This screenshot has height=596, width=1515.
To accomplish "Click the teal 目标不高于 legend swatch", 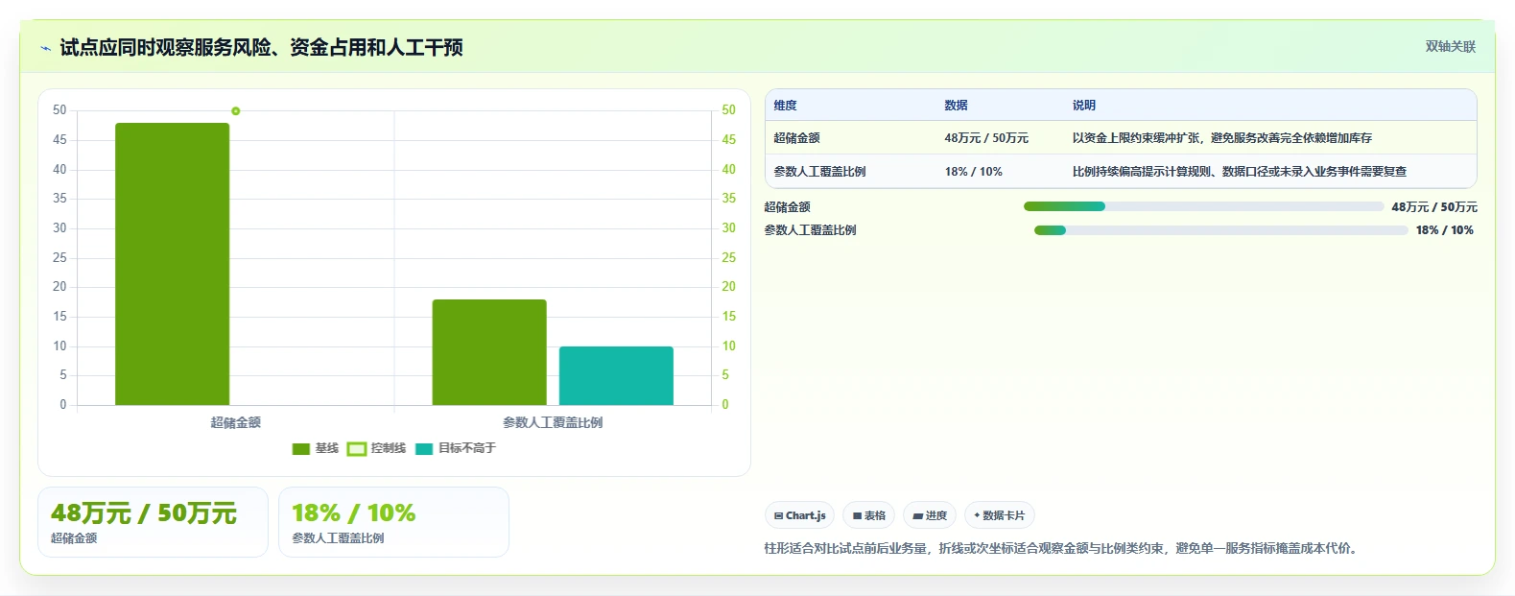I will (x=424, y=448).
